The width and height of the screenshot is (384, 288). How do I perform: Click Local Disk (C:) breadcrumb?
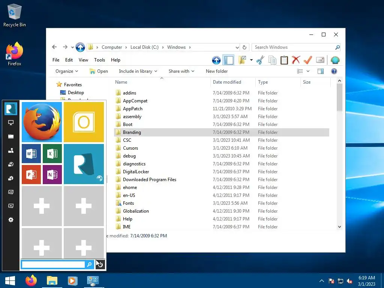tap(144, 47)
